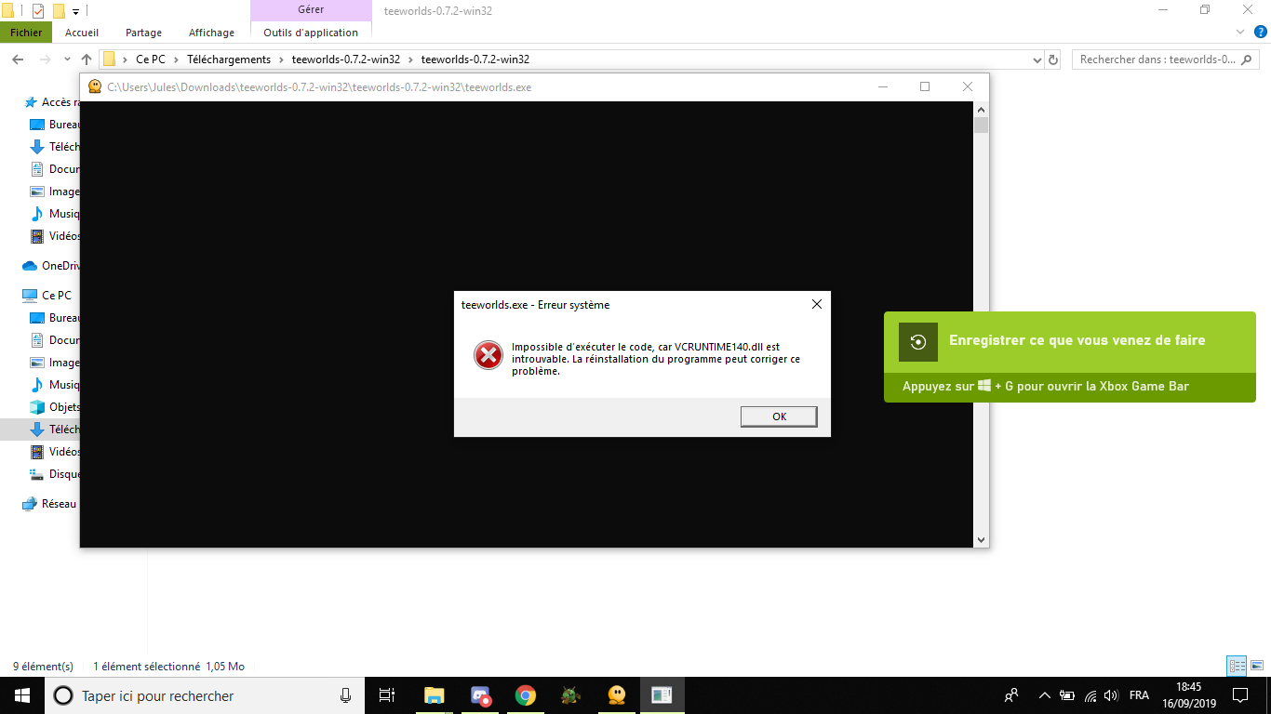Open Discord from the taskbar

click(480, 695)
